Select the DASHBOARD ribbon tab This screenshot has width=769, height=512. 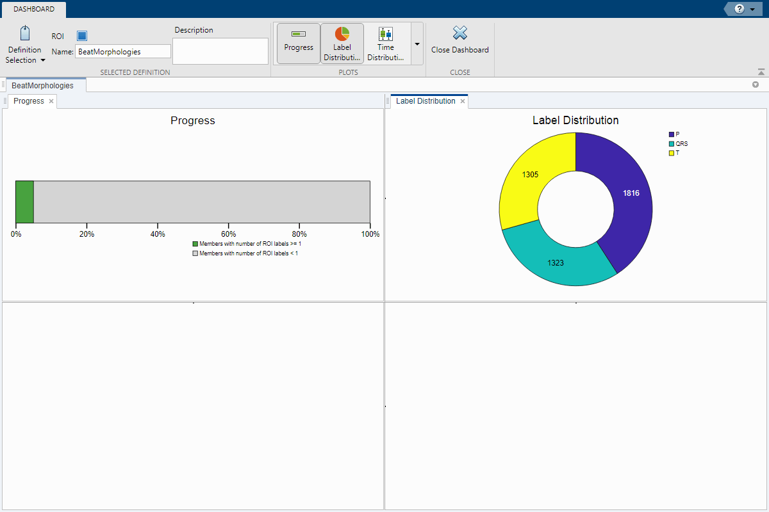pyautogui.click(x=34, y=9)
